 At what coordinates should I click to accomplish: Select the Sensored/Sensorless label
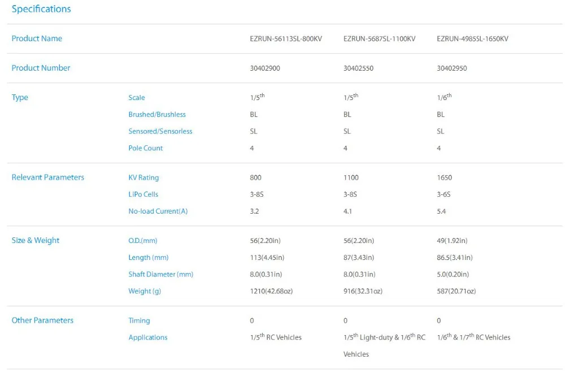[160, 131]
